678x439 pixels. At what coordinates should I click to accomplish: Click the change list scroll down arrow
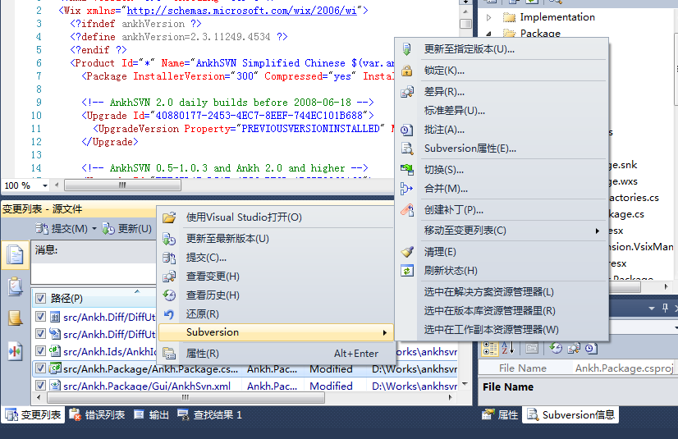pyautogui.click(x=465, y=384)
